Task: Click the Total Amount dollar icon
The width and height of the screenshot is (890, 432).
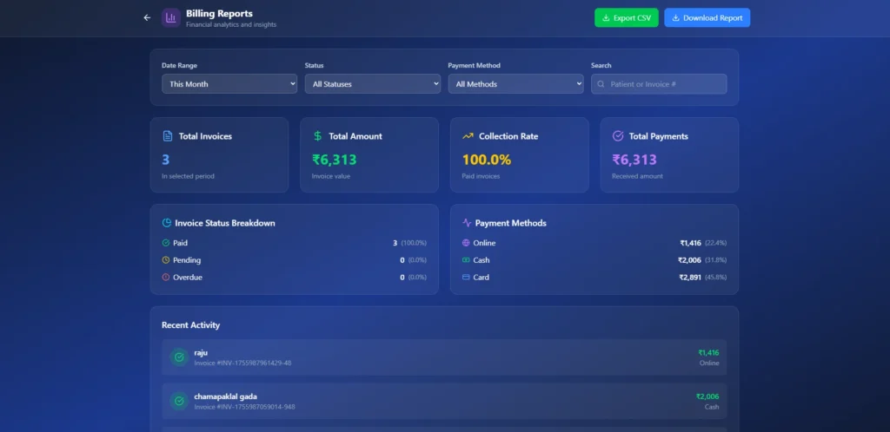Action: (317, 136)
